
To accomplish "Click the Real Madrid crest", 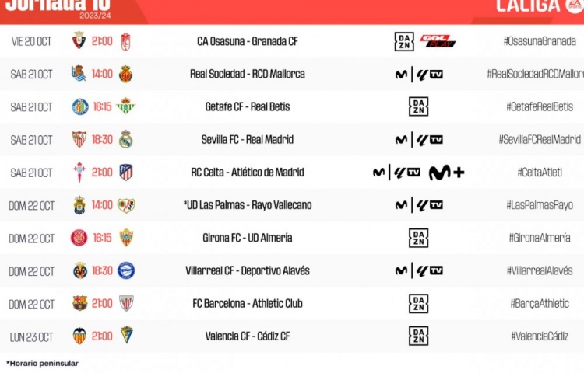I will point(126,139).
